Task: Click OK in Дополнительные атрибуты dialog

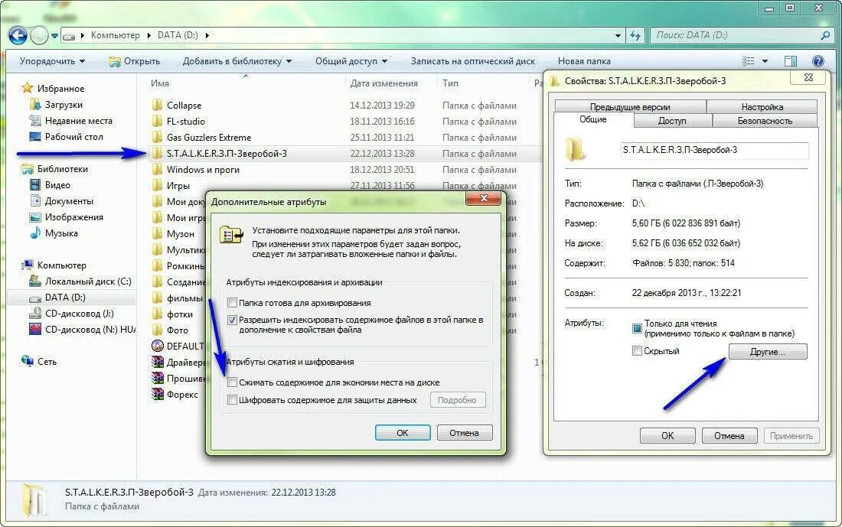Action: pos(403,433)
